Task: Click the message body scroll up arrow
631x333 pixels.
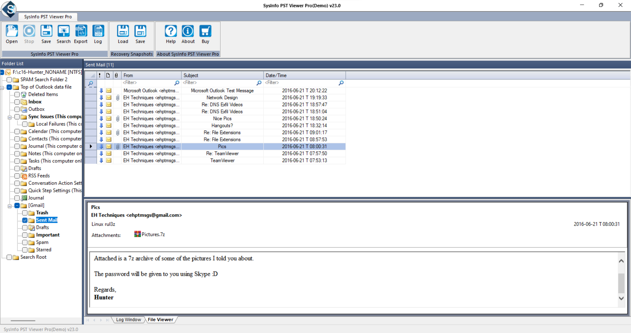Action: click(621, 261)
